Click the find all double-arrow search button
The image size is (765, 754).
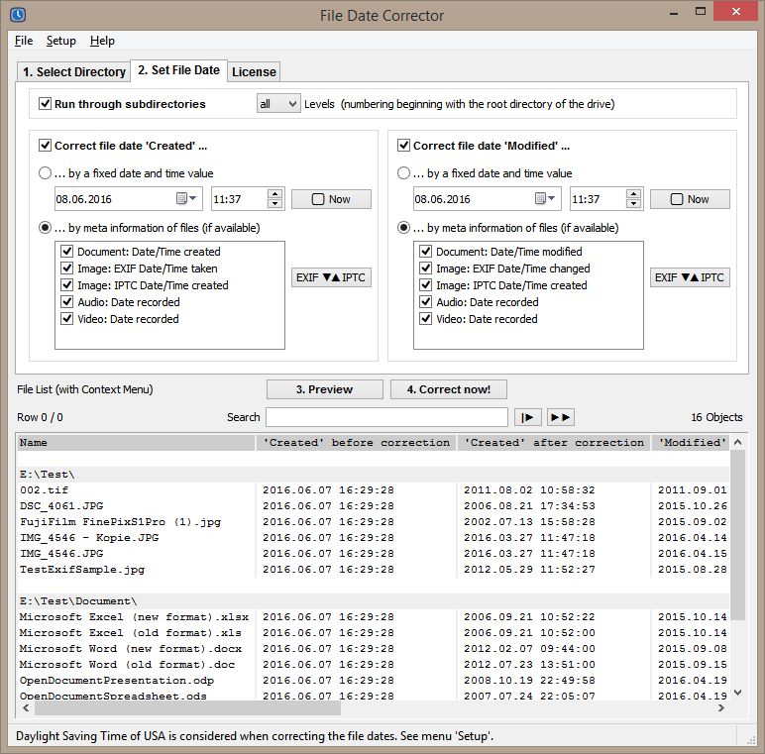[561, 417]
